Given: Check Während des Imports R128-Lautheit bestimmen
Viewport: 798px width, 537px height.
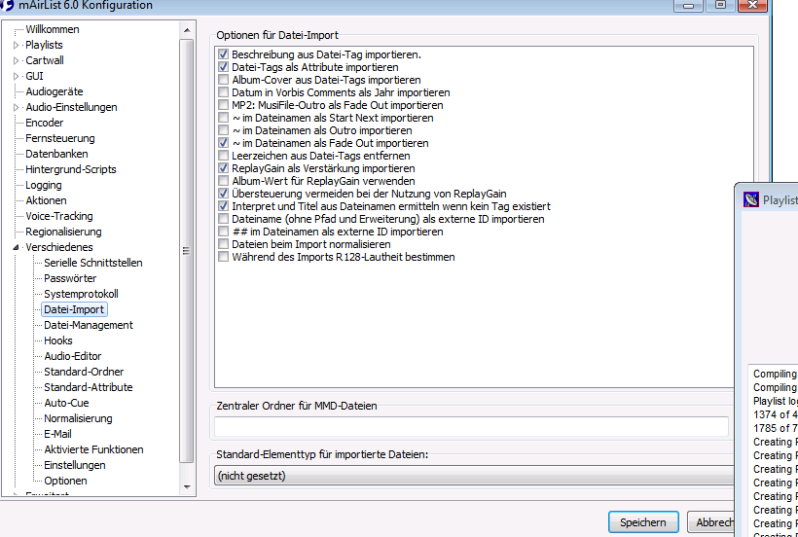Looking at the screenshot, I should 224,257.
